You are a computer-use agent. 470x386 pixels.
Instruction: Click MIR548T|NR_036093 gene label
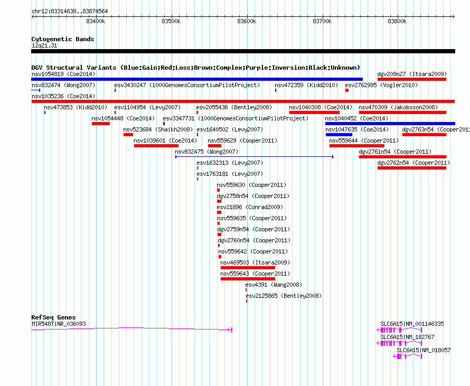pyautogui.click(x=59, y=324)
